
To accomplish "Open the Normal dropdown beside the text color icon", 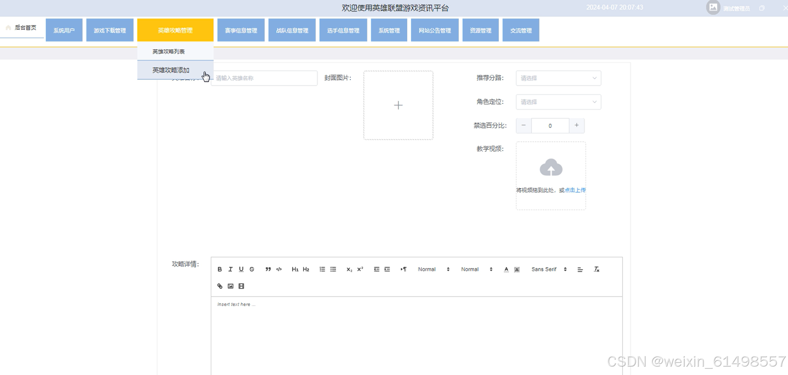I will (x=476, y=269).
